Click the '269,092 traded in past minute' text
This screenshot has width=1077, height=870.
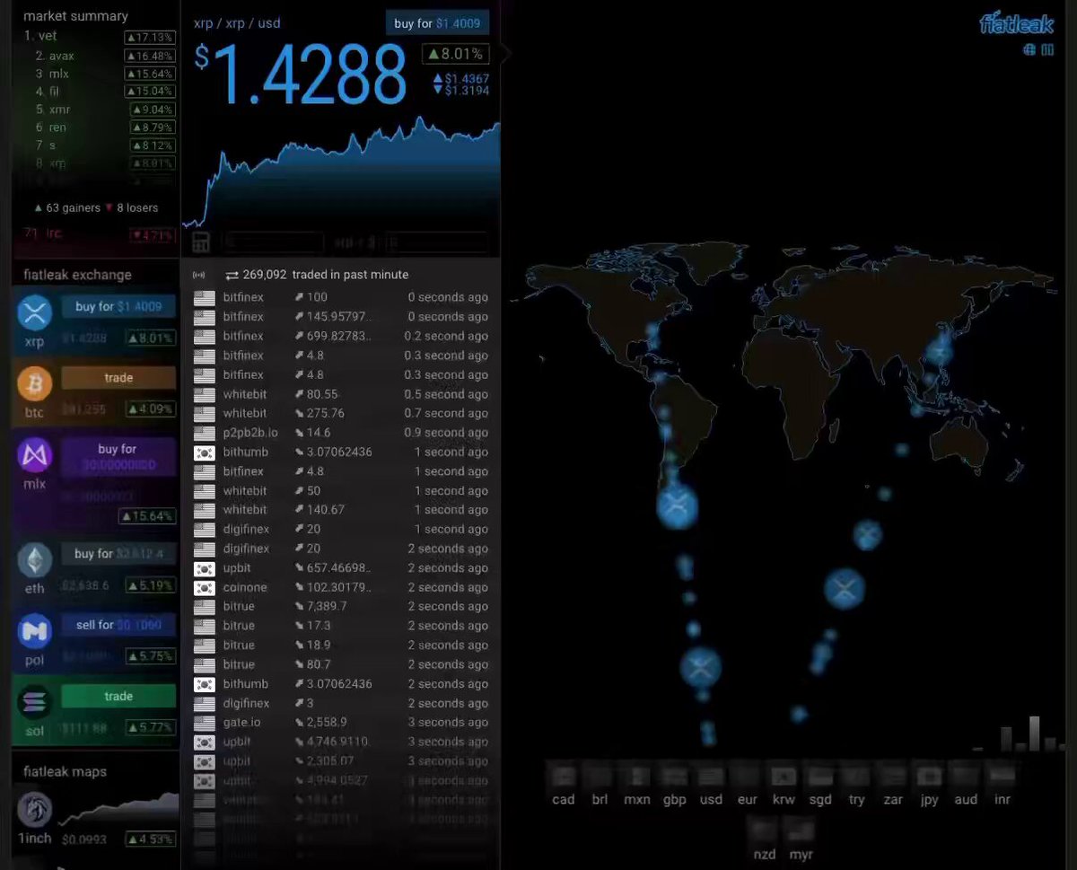325,275
